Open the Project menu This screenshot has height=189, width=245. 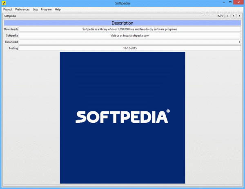click(7, 9)
